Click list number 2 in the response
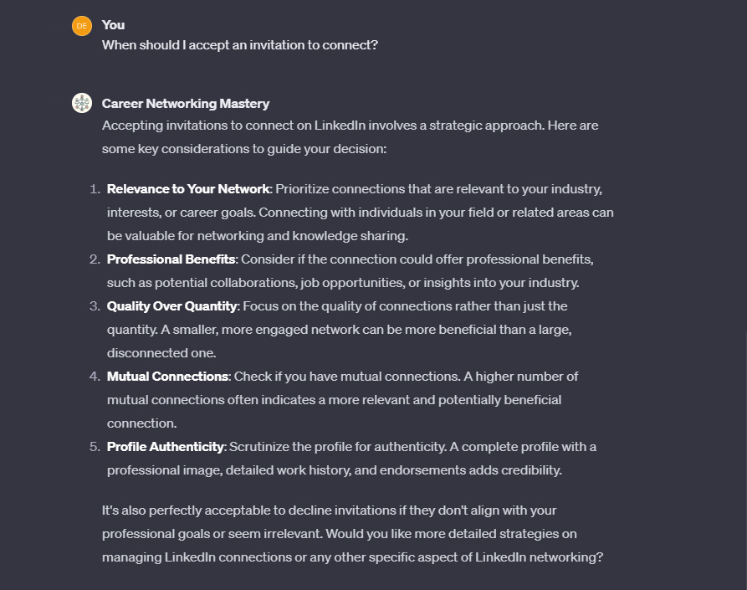Viewport: 747px width, 590px height. click(x=95, y=259)
